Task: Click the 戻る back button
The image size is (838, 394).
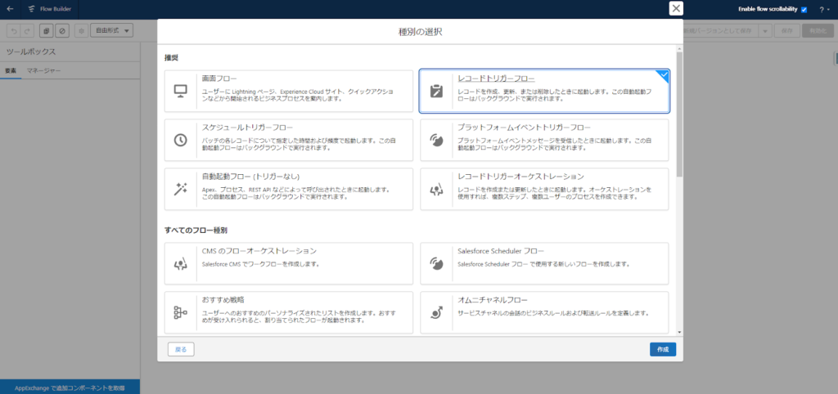Action: click(181, 349)
